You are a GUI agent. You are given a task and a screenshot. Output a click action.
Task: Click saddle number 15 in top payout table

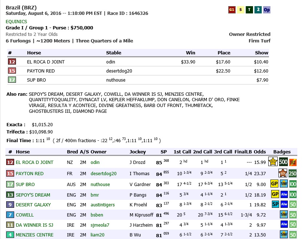click(12, 71)
